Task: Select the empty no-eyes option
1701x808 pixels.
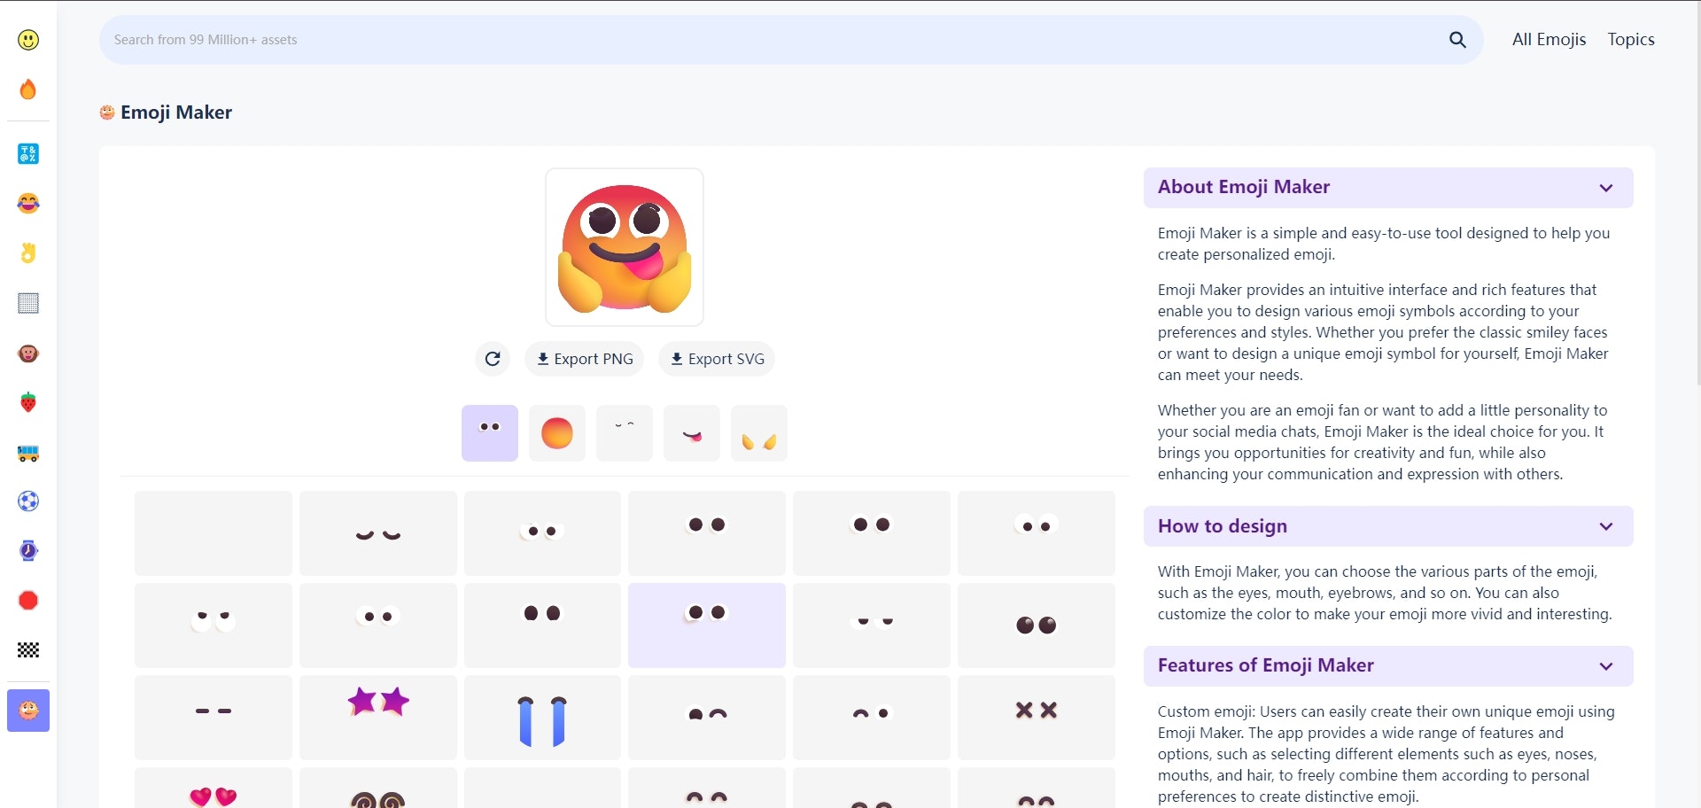Action: click(x=214, y=533)
